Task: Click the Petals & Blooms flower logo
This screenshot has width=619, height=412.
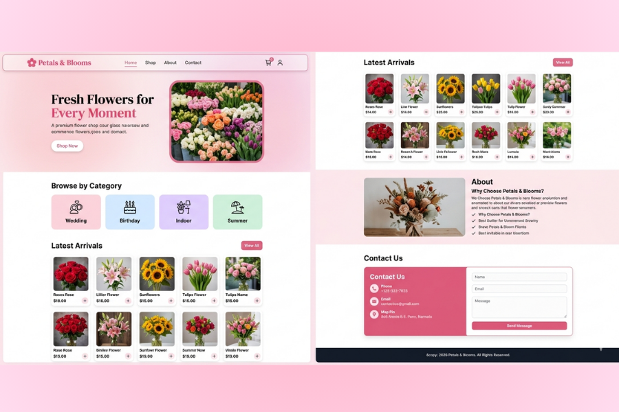Action: pos(32,62)
